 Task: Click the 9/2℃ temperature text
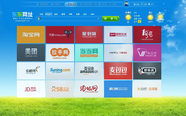click(151, 22)
